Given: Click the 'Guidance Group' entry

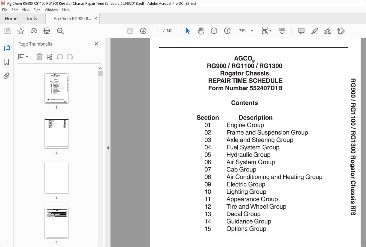Looking at the screenshot, I should (249, 222).
